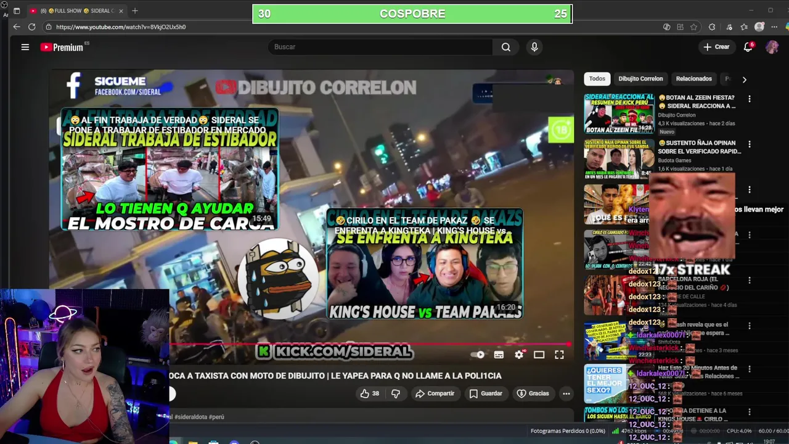Switch to theater mode
This screenshot has height=444, width=789.
point(539,355)
